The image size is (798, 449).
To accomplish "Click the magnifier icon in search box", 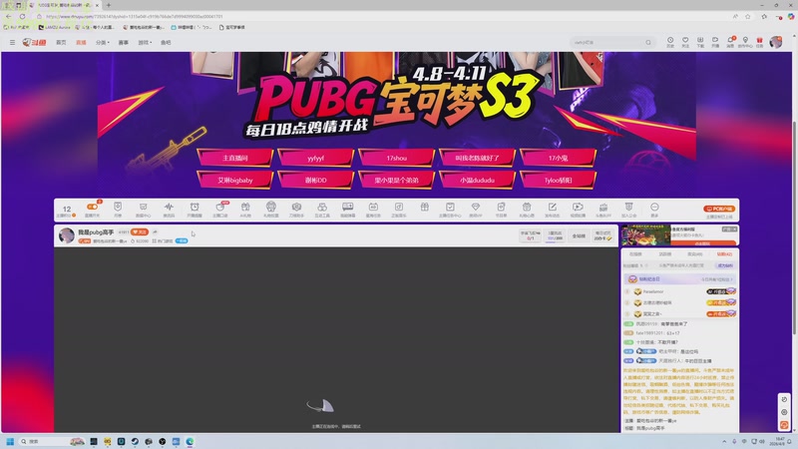I will click(x=648, y=42).
